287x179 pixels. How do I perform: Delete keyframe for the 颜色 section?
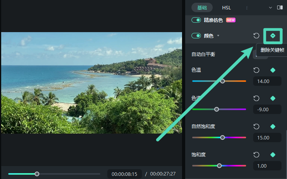click(x=273, y=36)
